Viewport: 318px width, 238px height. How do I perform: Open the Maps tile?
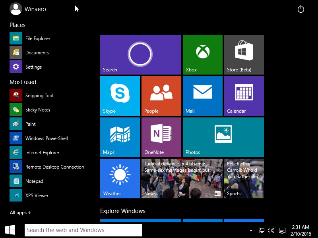120,137
